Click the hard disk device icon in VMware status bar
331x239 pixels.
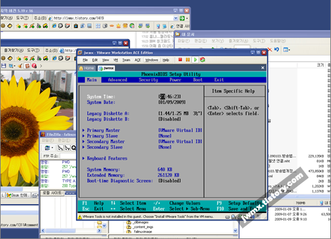point(227,217)
